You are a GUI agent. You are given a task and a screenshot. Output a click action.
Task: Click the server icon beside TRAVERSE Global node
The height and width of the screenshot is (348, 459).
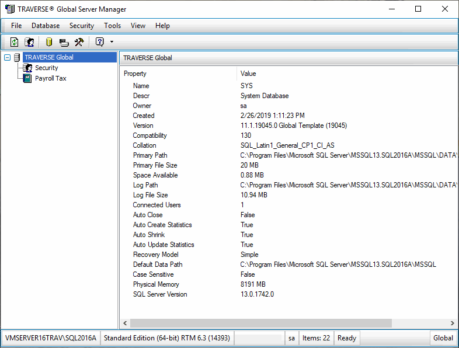pos(17,57)
